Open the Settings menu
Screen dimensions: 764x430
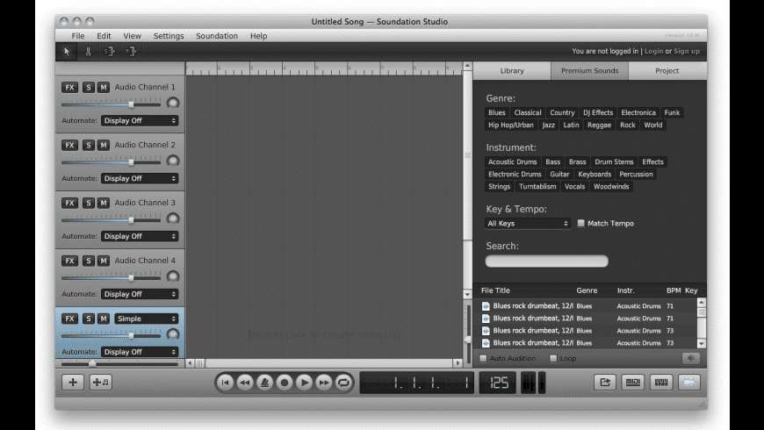click(x=169, y=36)
